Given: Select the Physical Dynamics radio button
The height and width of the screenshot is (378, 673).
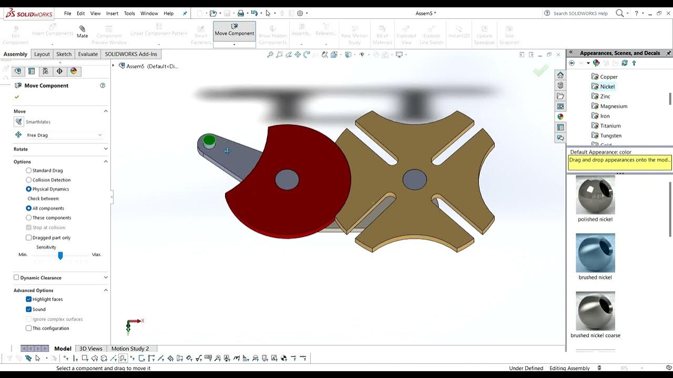Looking at the screenshot, I should 28,189.
